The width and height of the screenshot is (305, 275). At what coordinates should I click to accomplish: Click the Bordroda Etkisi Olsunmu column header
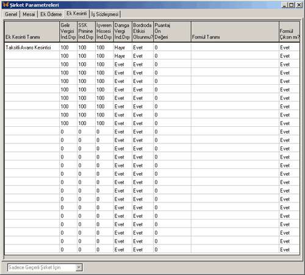(143, 32)
